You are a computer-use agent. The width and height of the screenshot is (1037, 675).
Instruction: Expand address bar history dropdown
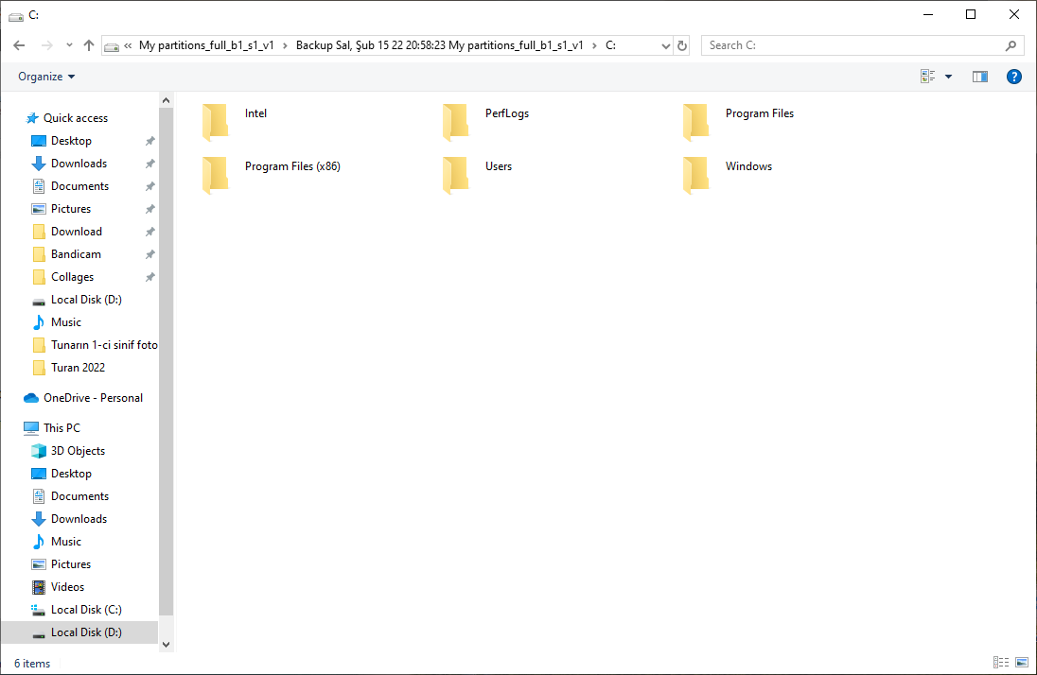[x=665, y=45]
